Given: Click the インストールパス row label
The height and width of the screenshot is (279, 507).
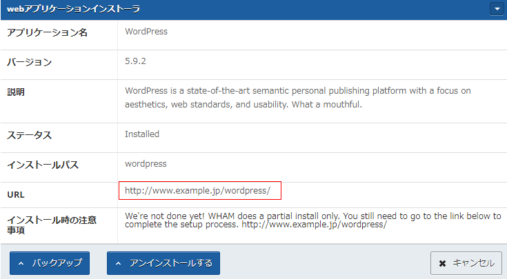Looking at the screenshot, I should point(42,165).
